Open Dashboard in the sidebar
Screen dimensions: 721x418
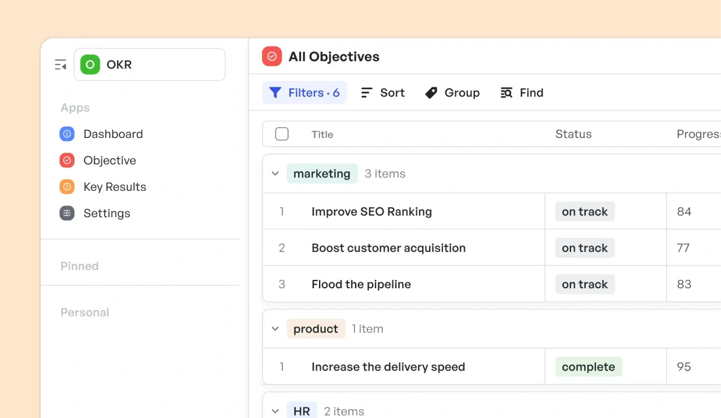pos(113,134)
